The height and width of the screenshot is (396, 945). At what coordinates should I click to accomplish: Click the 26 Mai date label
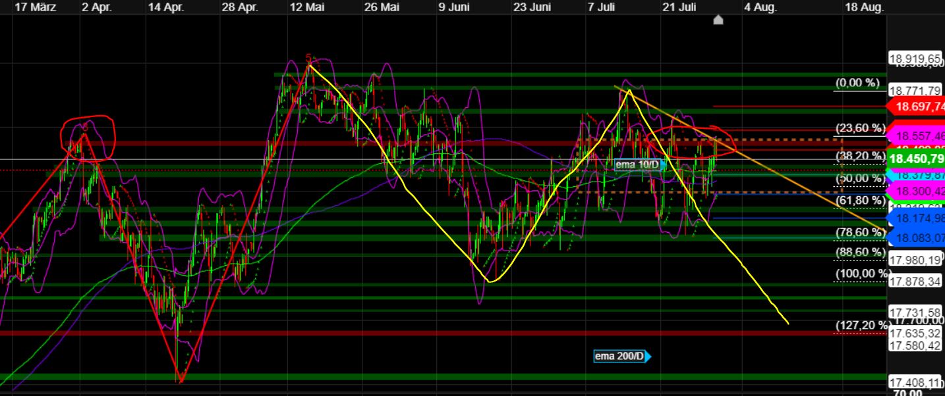(x=382, y=7)
